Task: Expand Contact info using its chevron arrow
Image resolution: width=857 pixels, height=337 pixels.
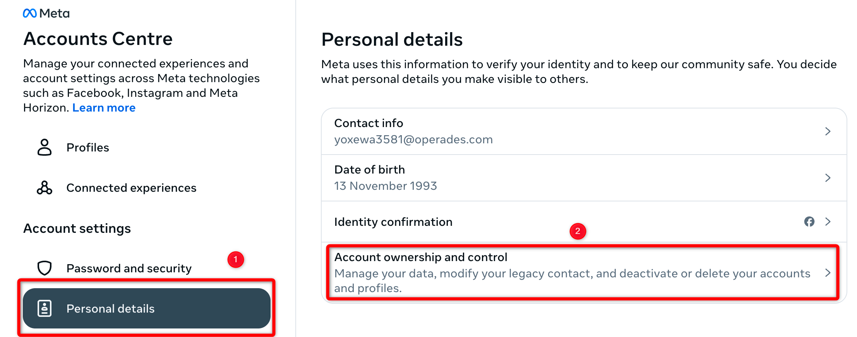Action: point(828,131)
